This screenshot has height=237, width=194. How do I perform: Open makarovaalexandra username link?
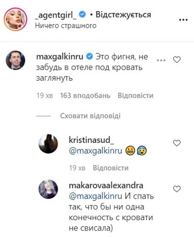point(106,185)
